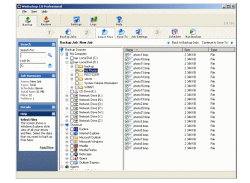Sort by the Name column header

(x=153, y=49)
